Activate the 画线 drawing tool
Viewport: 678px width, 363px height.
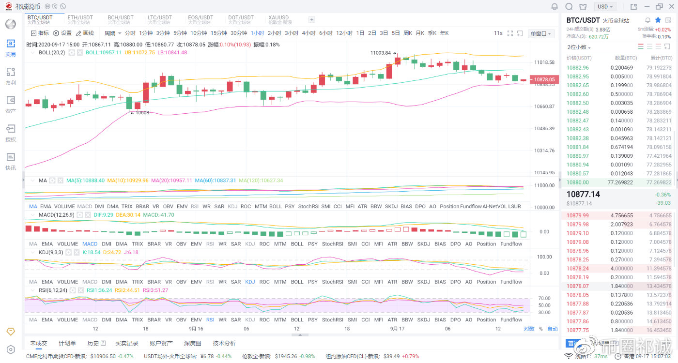85,33
